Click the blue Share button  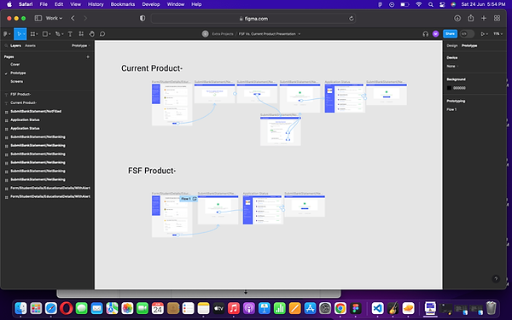click(x=450, y=33)
